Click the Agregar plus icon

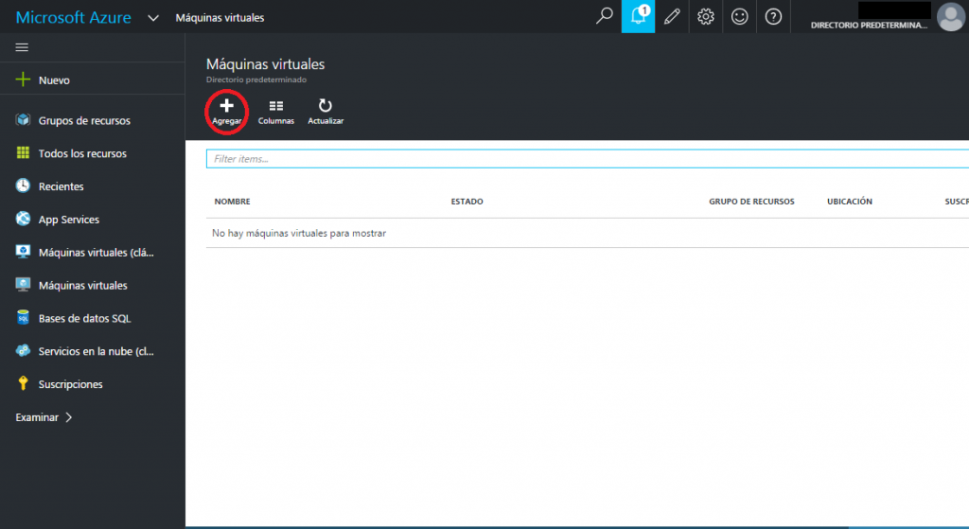coord(227,107)
